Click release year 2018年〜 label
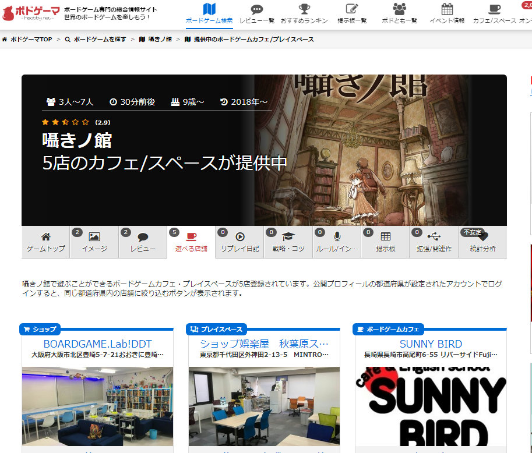Image resolution: width=532 pixels, height=453 pixels. 244,102
